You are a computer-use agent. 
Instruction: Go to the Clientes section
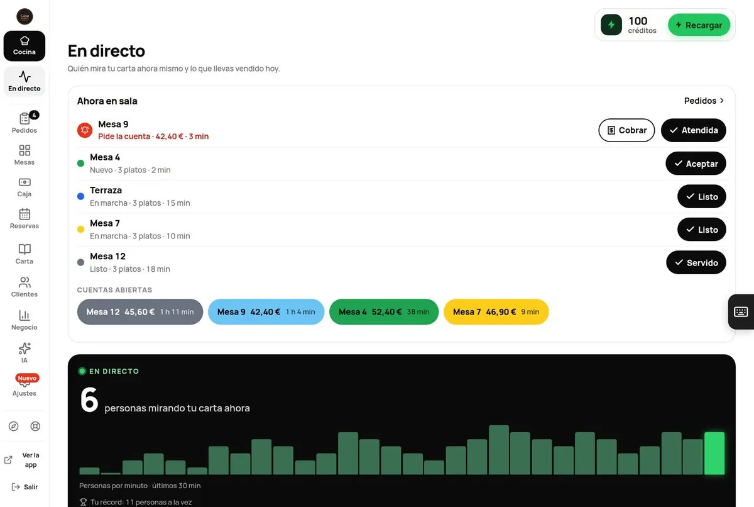tap(25, 287)
